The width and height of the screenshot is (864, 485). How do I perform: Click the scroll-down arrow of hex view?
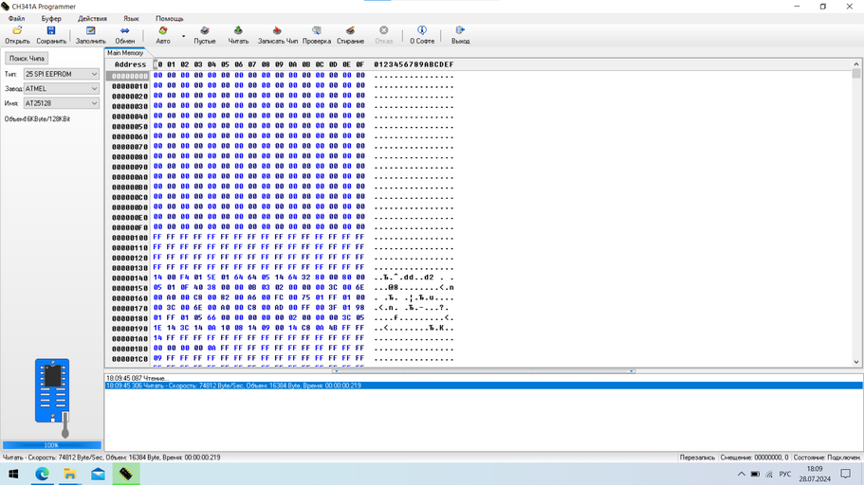(856, 362)
